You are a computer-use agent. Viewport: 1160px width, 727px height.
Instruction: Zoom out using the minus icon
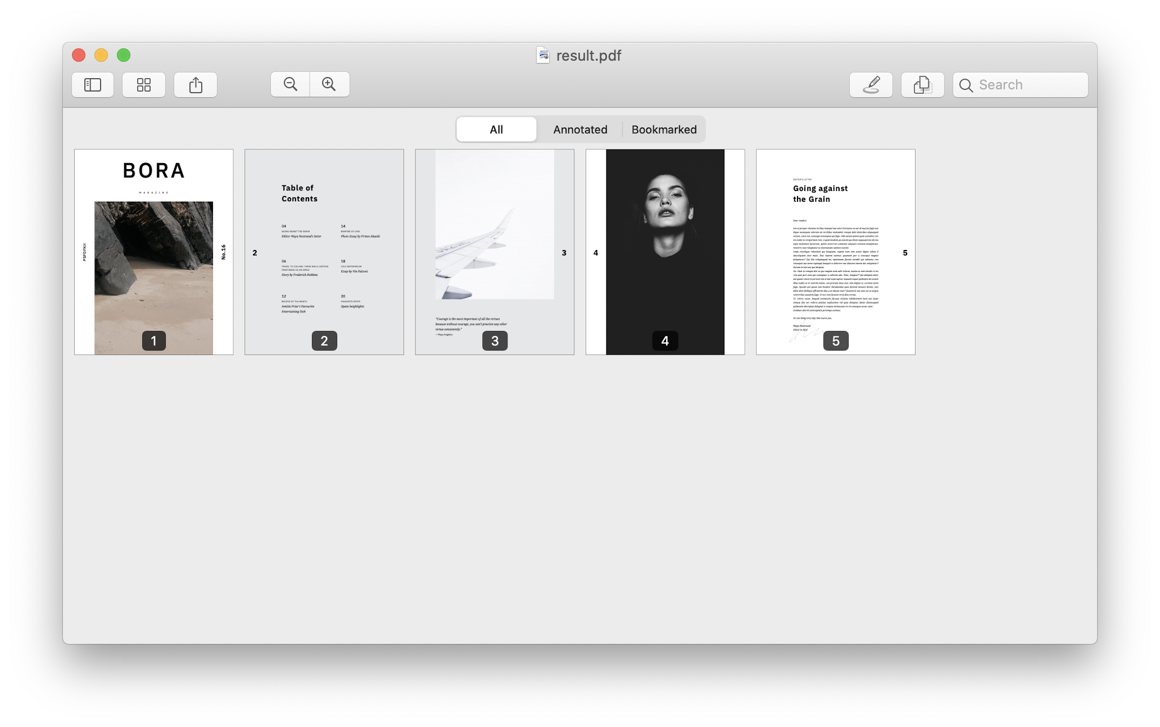tap(290, 84)
